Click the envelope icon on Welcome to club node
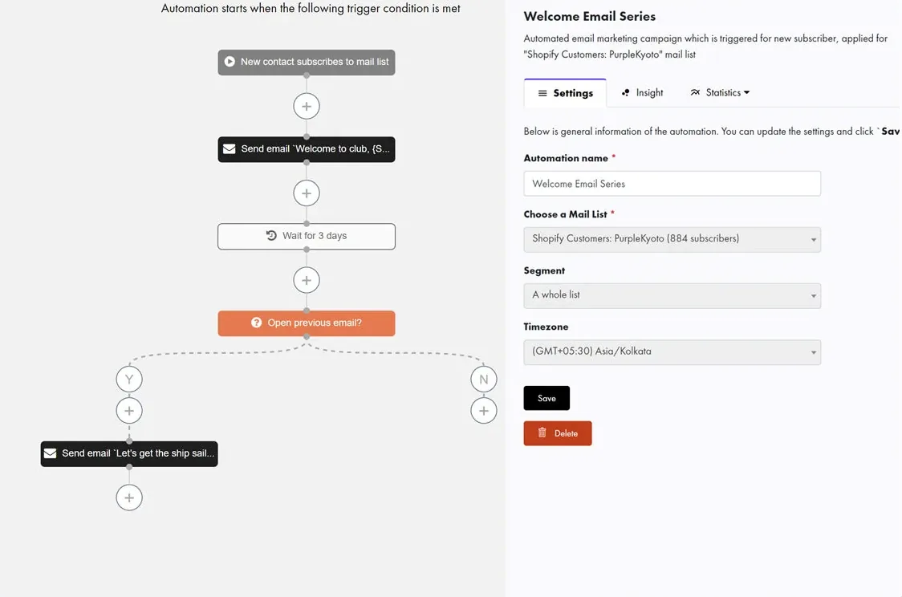The height and width of the screenshot is (597, 902). [229, 149]
